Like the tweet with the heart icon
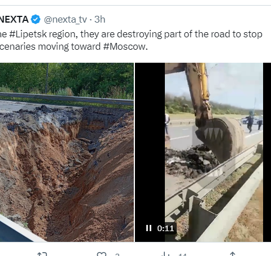 click(102, 254)
